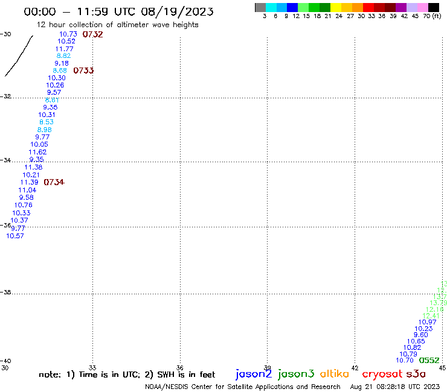Click the 10.70 value beside 0552
Viewport: 447px width, 392px height.
405,361
